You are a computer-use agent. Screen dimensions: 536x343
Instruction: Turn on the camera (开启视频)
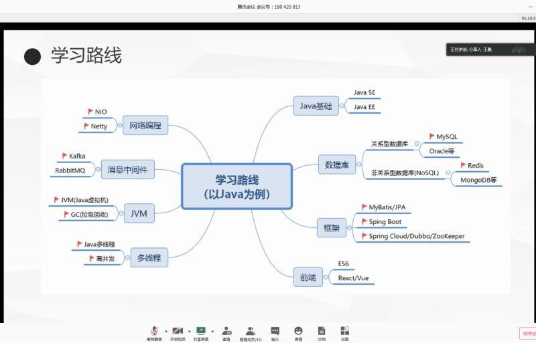click(177, 332)
